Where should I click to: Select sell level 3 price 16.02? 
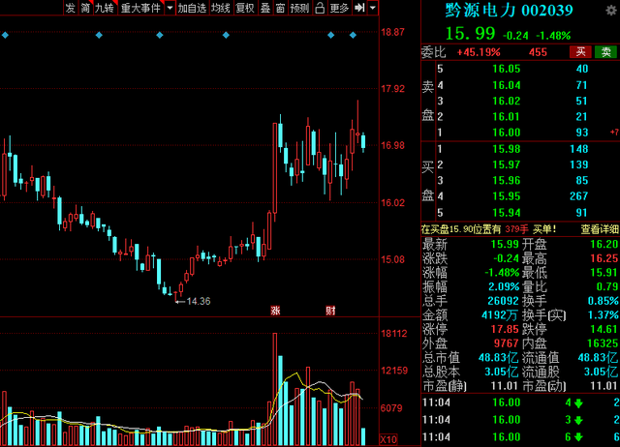point(506,101)
